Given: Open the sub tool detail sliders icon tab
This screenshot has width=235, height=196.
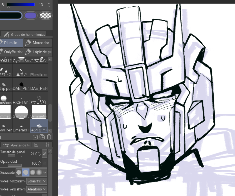Looking at the screenshot, I should [x=47, y=144].
